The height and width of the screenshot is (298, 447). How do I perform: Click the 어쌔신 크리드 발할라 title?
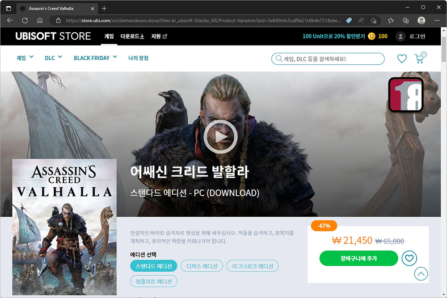click(189, 172)
